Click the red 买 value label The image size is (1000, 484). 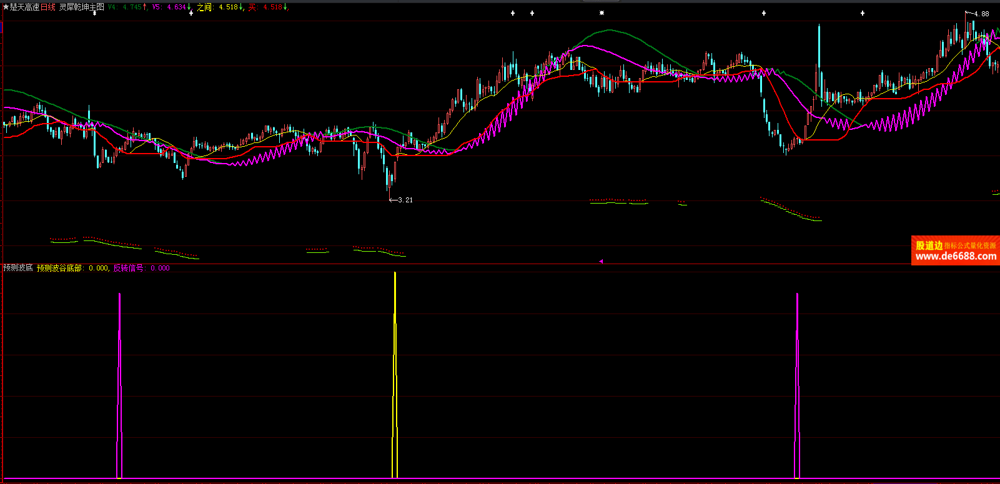point(268,7)
